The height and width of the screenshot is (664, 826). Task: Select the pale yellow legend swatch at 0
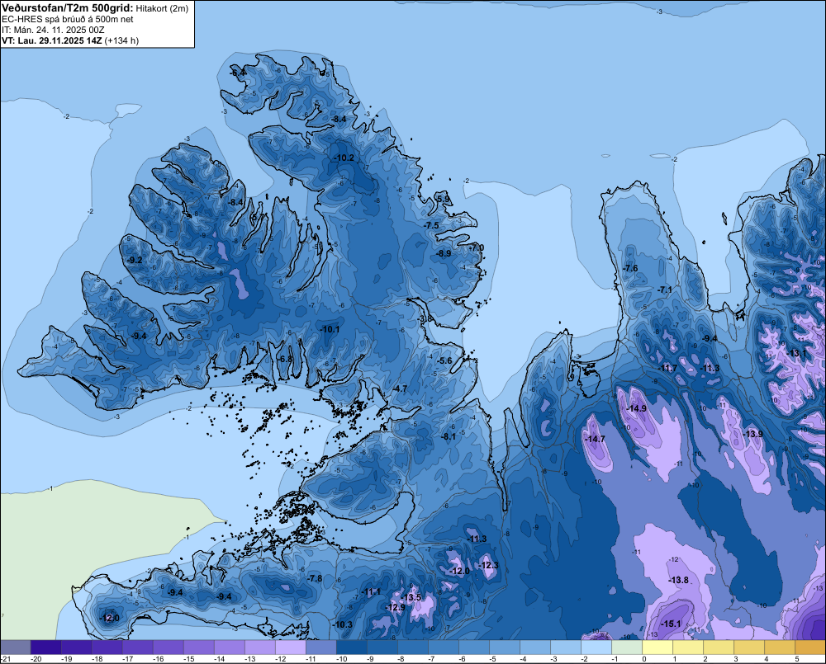657,647
